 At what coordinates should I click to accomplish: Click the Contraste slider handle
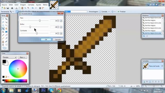pyautogui.click(x=37, y=33)
